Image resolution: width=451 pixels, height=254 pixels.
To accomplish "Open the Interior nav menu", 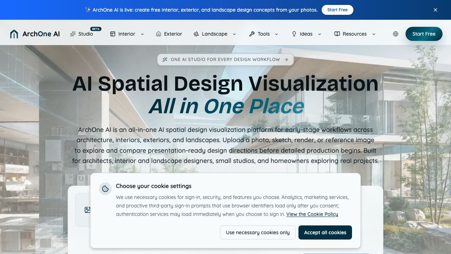I will (127, 34).
